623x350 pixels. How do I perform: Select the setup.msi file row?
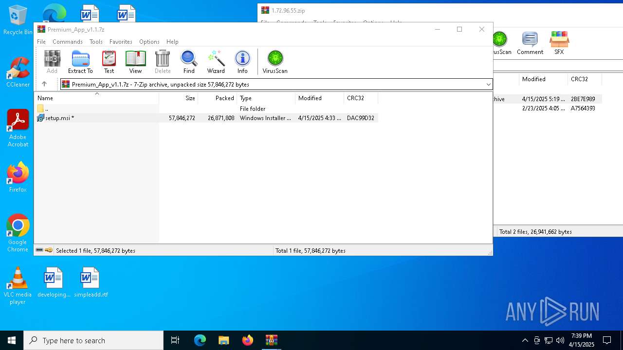pyautogui.click(x=206, y=118)
